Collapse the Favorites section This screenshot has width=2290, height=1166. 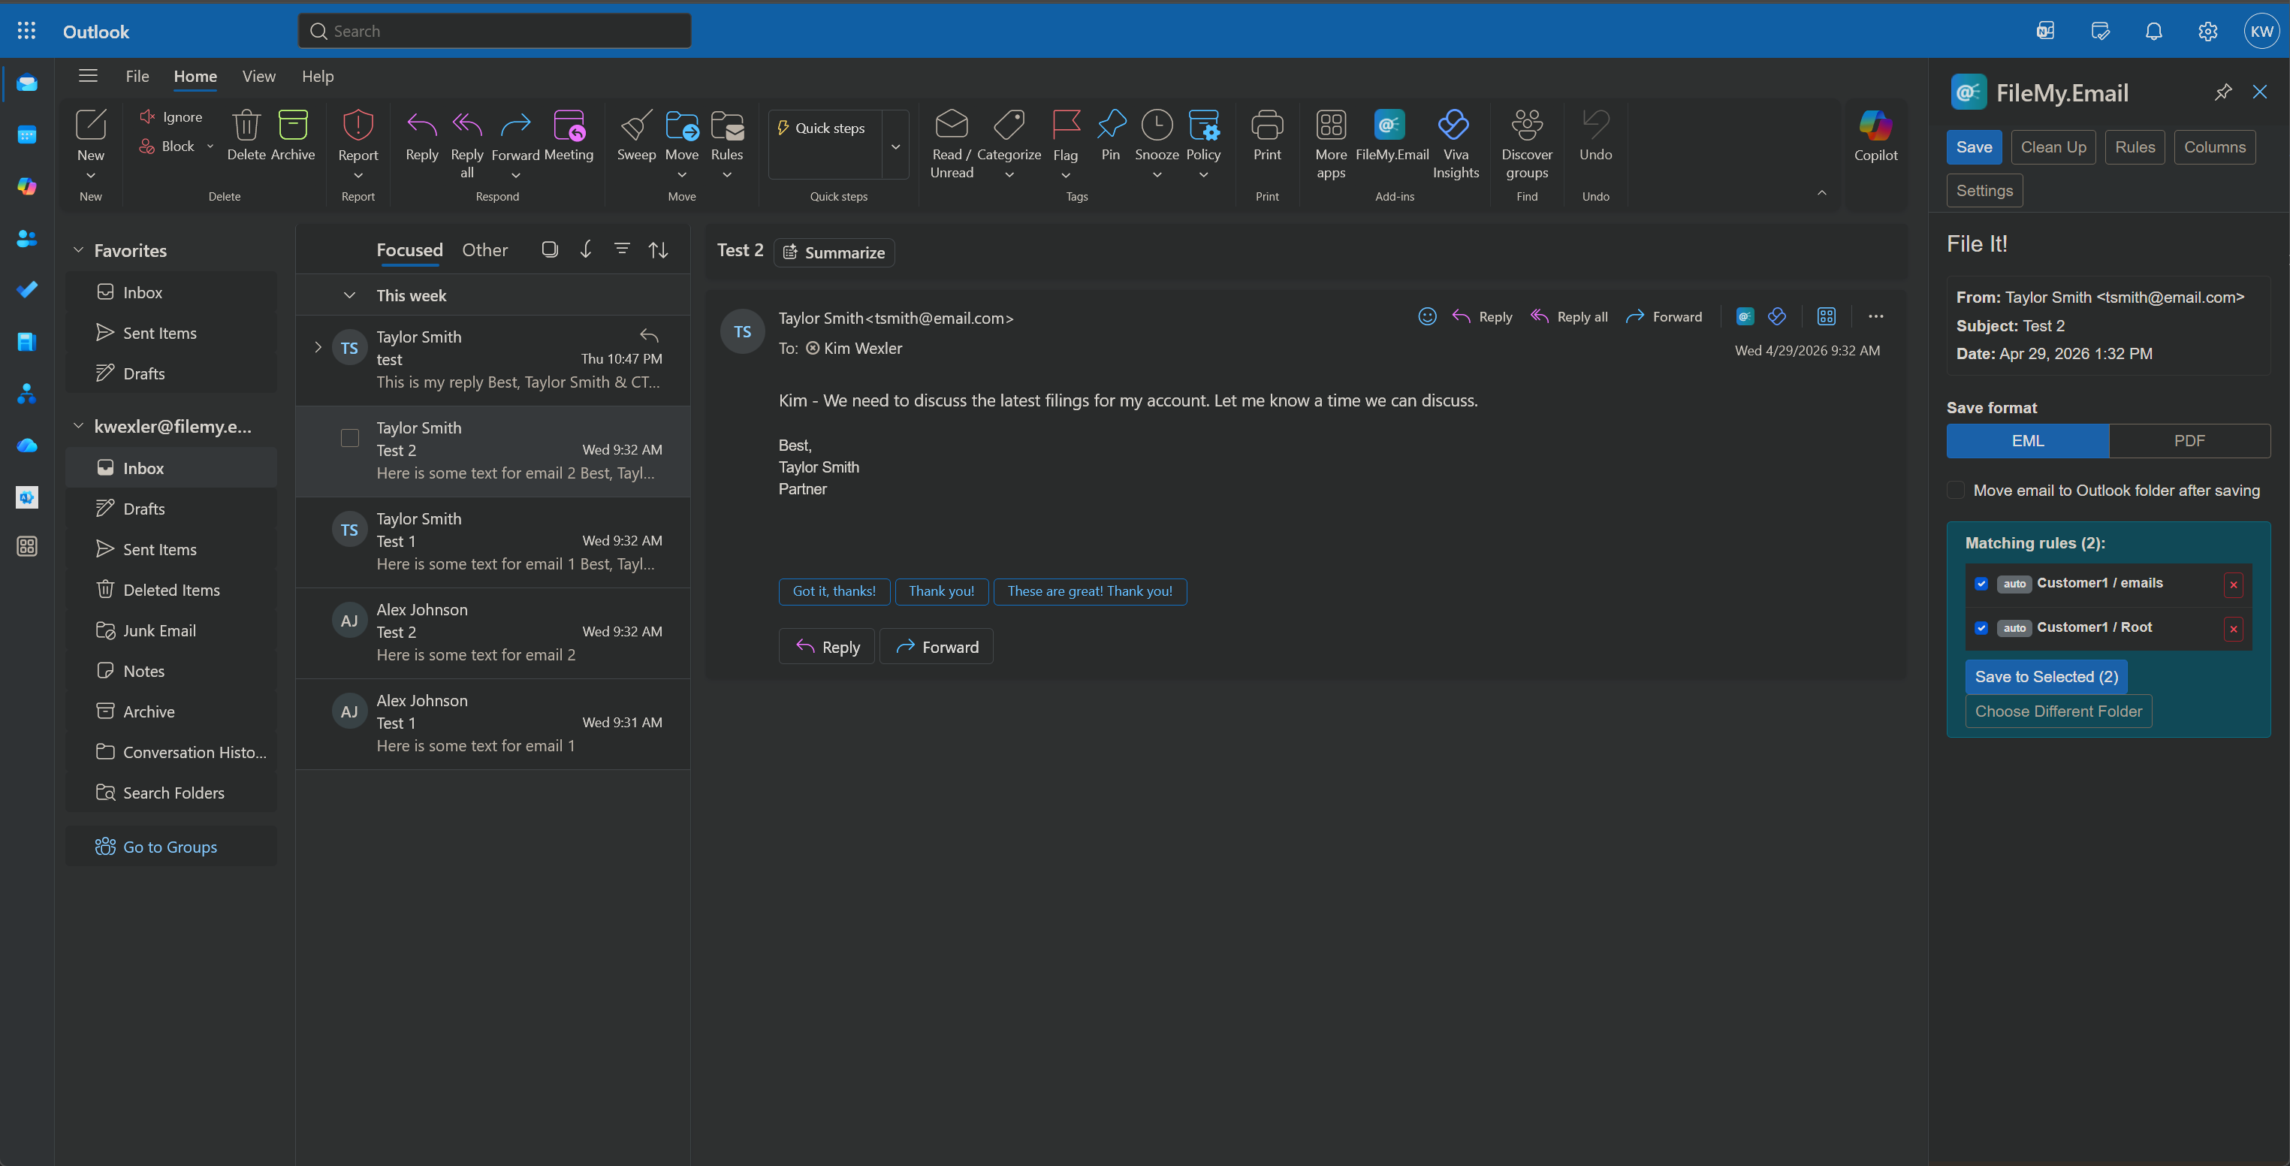click(x=78, y=250)
